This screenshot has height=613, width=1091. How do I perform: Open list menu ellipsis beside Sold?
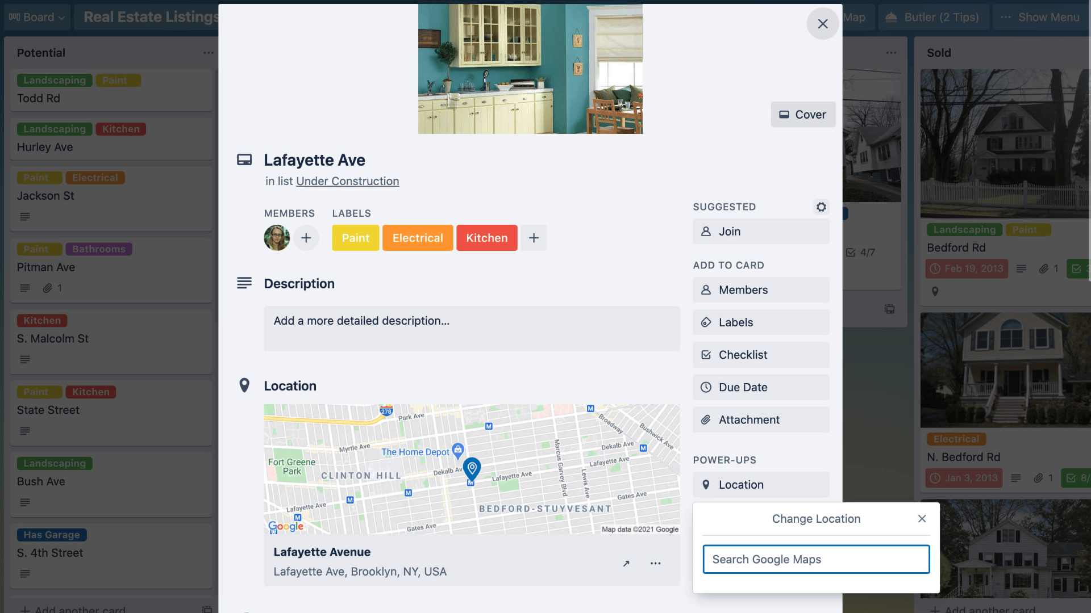(x=891, y=53)
